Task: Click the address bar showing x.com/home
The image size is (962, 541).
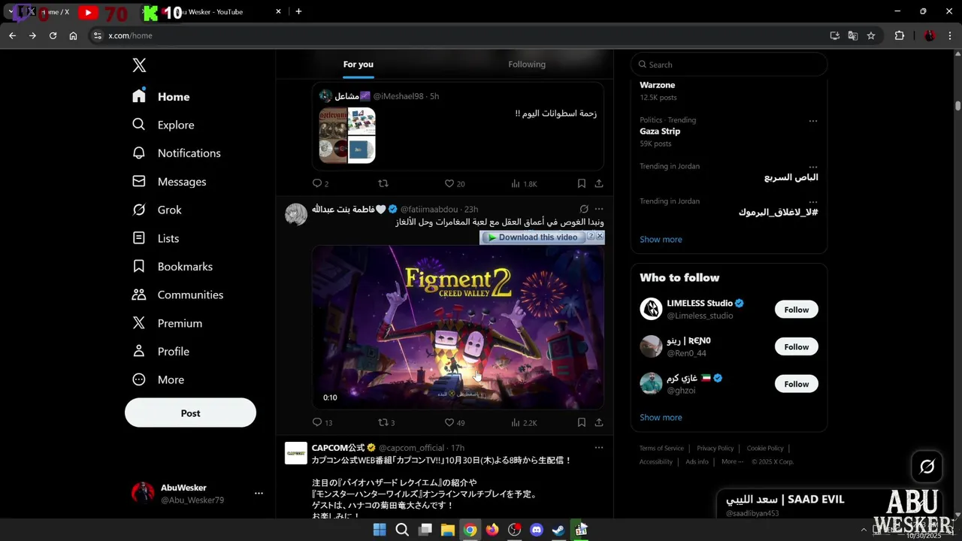Action: (x=458, y=35)
